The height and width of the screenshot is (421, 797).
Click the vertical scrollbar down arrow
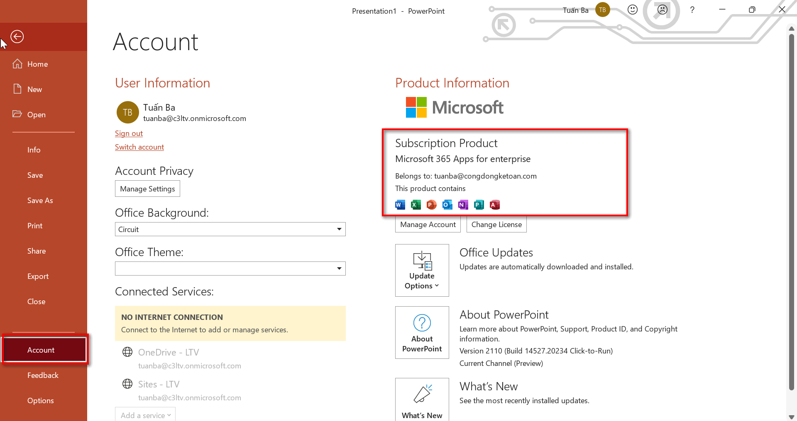pyautogui.click(x=791, y=417)
